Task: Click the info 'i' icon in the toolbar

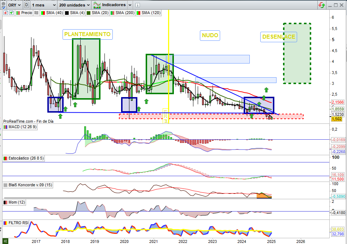Action: tap(137, 5)
